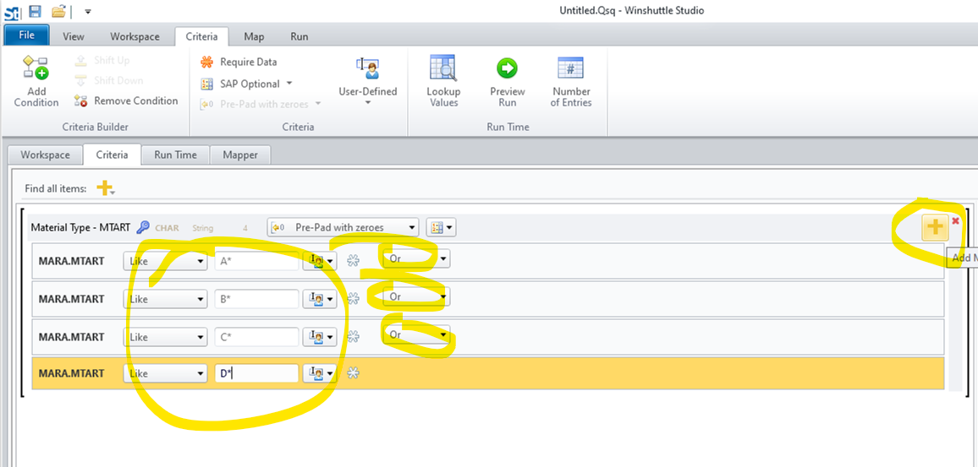This screenshot has width=978, height=467.
Task: Click MARA.MTART label in D* row
Action: [x=71, y=373]
